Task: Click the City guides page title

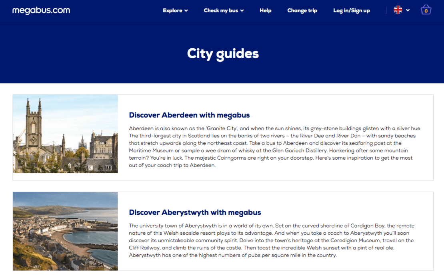Action: 223,53
